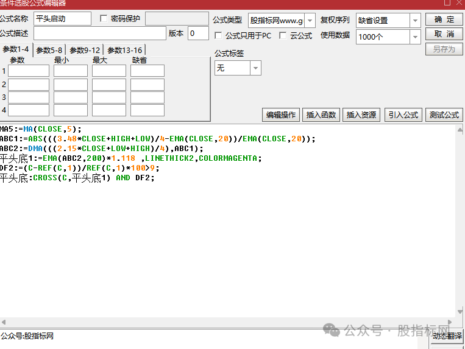Click the row 1 参数 name field

[29, 71]
